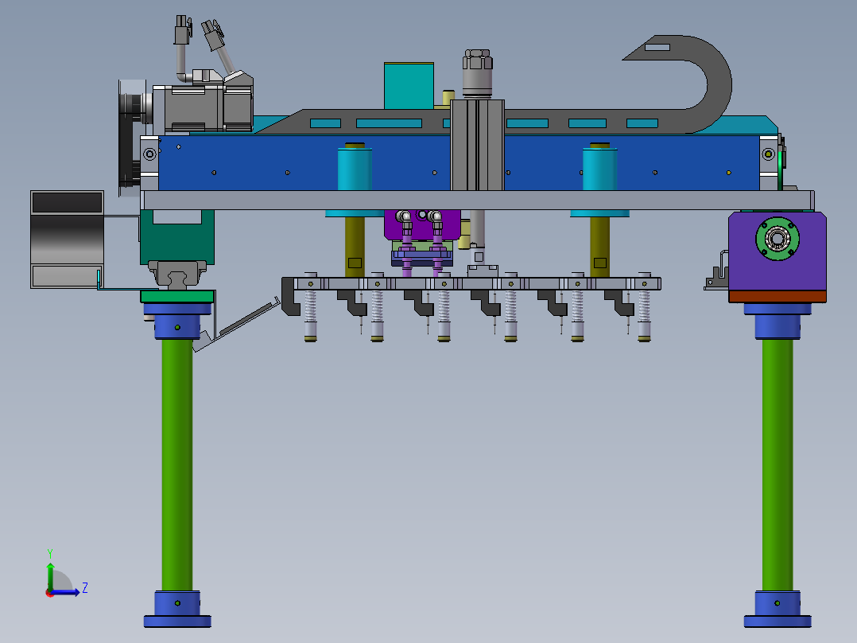
Task: Select the left cyan cylinder on the blue beam
Action: 355,169
